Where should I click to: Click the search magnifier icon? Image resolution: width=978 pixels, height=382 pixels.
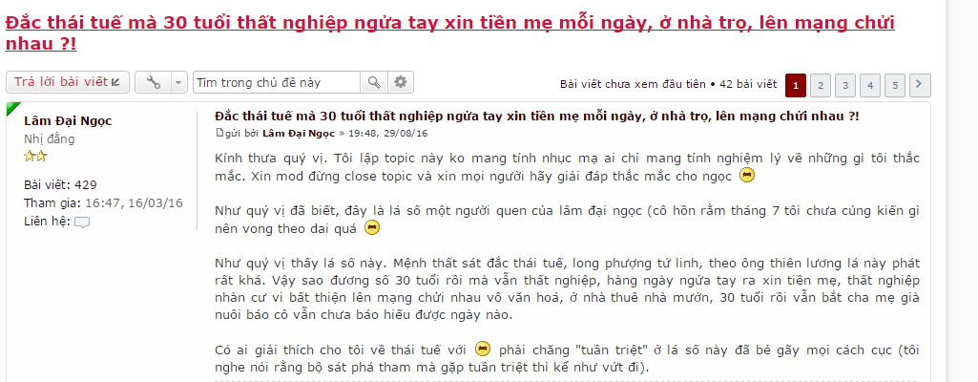[x=374, y=82]
